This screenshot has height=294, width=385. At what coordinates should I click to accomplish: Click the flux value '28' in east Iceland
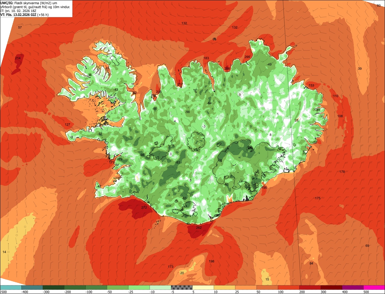click(x=297, y=120)
